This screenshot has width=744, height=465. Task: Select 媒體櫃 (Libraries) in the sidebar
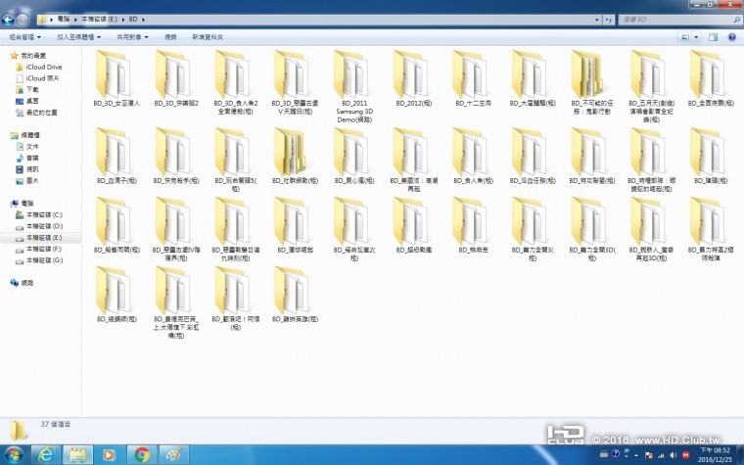pos(30,135)
